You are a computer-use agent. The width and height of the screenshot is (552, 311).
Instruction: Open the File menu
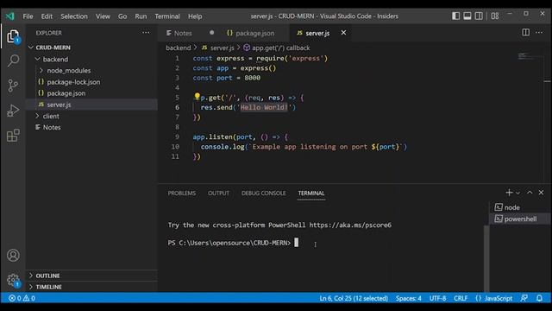pyautogui.click(x=28, y=16)
